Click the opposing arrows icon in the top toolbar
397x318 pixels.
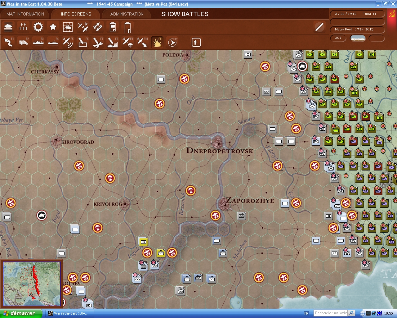pos(98,27)
